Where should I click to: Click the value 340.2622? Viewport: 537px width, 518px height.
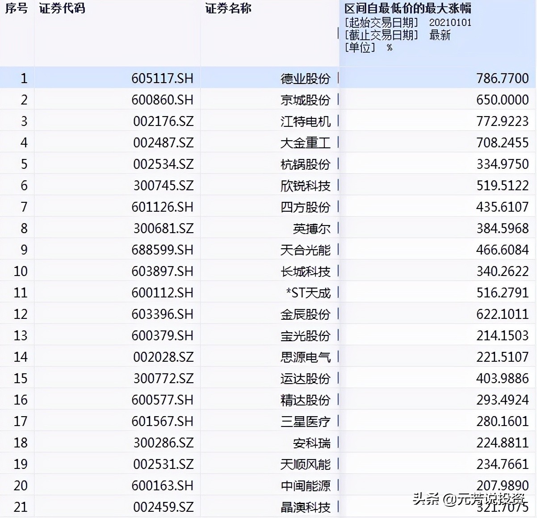[503, 272]
